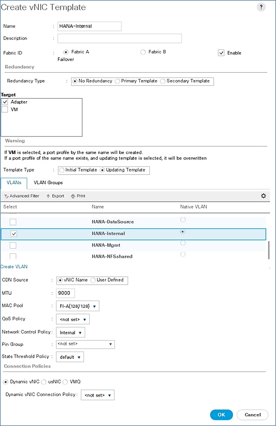Viewport: 276px width, 426px height.
Task: Select Initial Template type
Action: pos(62,170)
